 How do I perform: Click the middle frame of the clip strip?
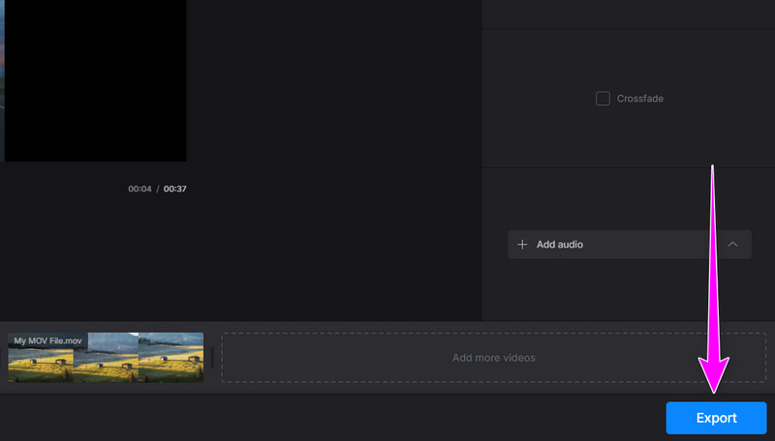point(106,363)
